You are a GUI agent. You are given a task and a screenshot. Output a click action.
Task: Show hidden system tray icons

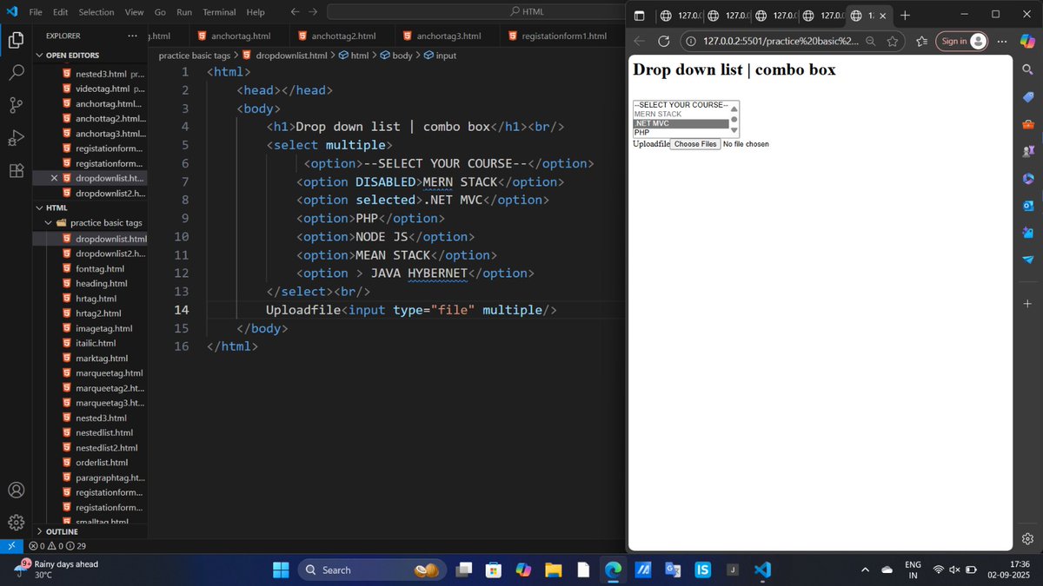click(864, 570)
